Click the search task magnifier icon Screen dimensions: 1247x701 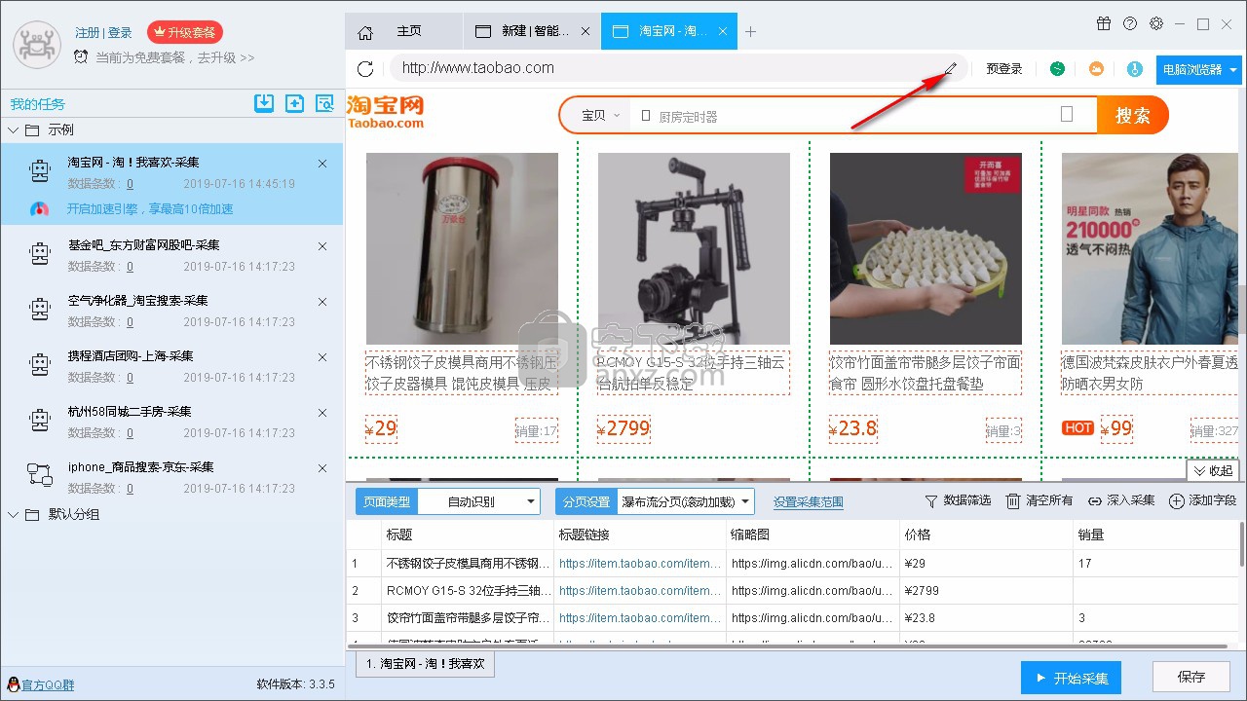[324, 103]
